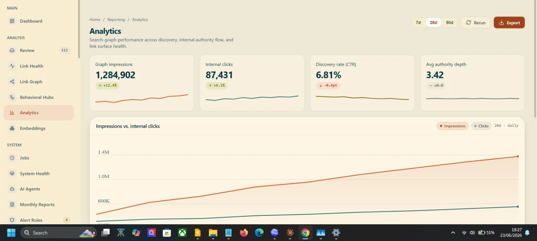Image resolution: width=537 pixels, height=241 pixels.
Task: Open the Xbox app in taskbar
Action: tap(182, 233)
